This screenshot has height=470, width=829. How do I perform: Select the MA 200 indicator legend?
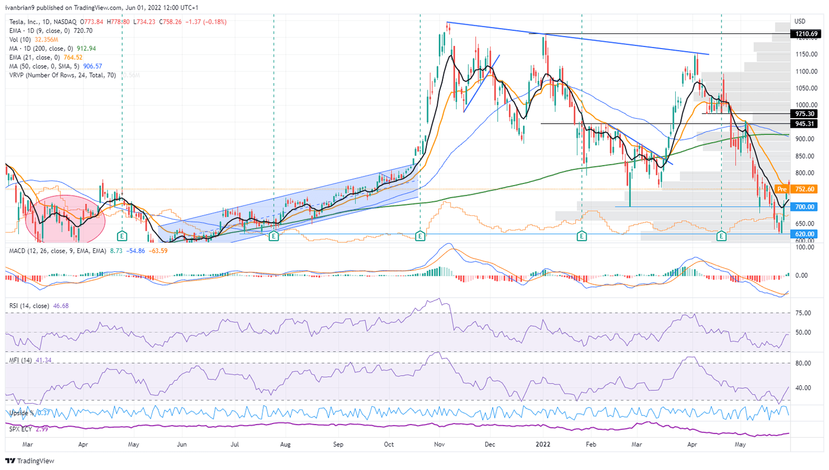click(x=52, y=49)
